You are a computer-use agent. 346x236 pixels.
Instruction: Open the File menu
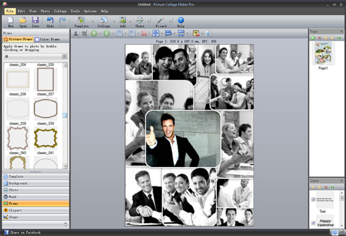(10, 11)
